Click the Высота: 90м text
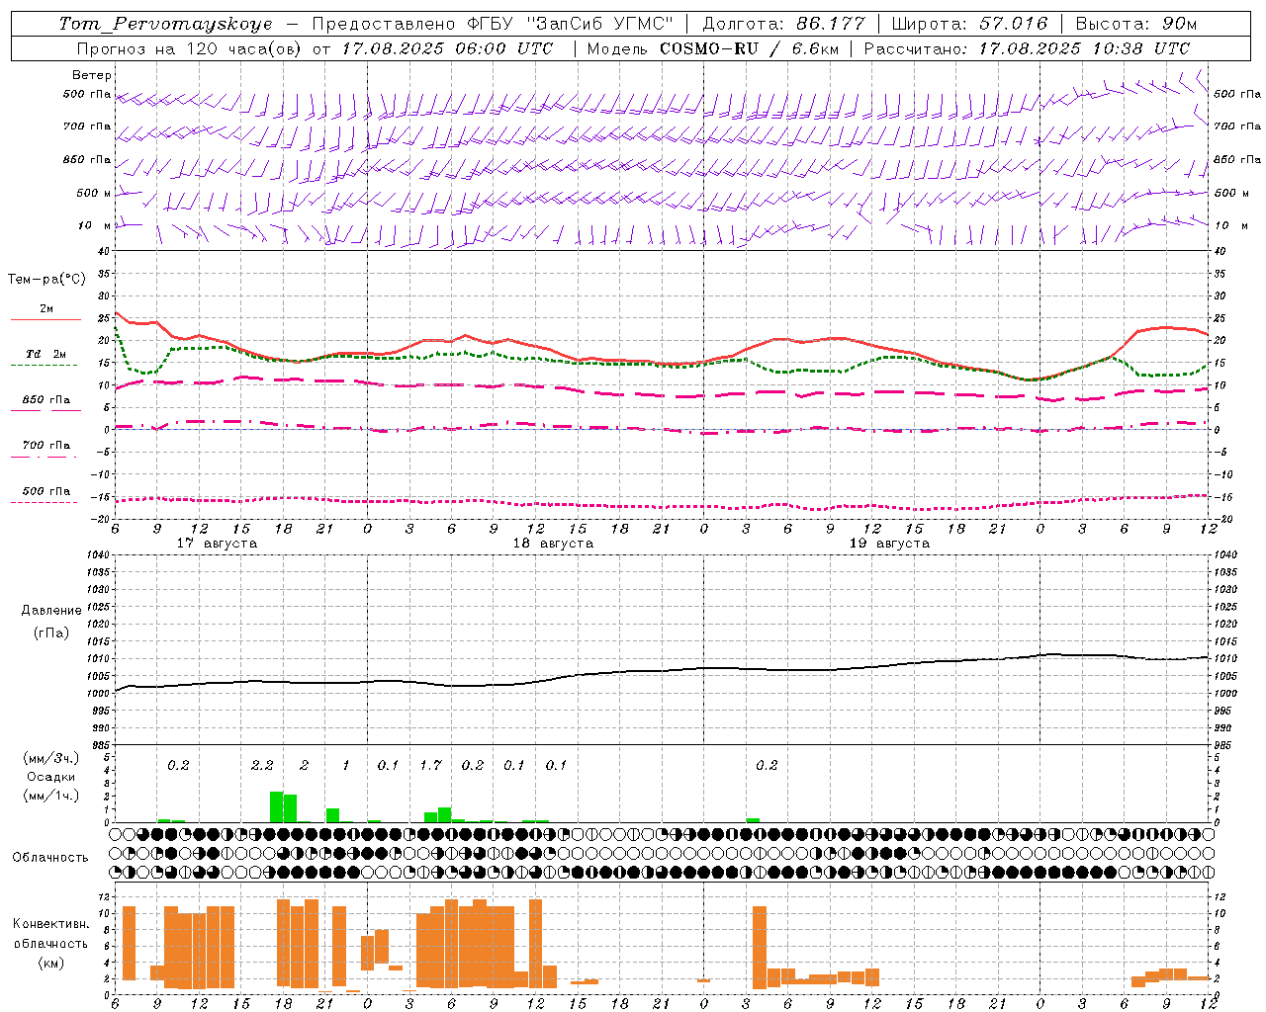Image resolution: width=1266 pixels, height=1012 pixels. [1136, 24]
